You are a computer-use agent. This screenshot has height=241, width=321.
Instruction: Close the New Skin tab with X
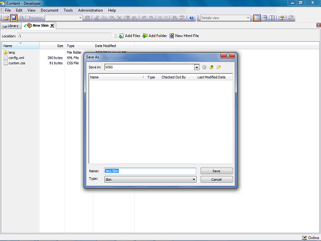(x=52, y=26)
